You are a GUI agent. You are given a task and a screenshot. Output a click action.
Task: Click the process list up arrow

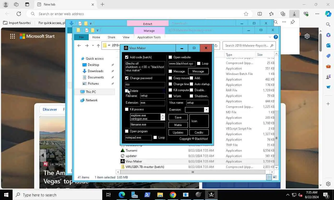163,115
